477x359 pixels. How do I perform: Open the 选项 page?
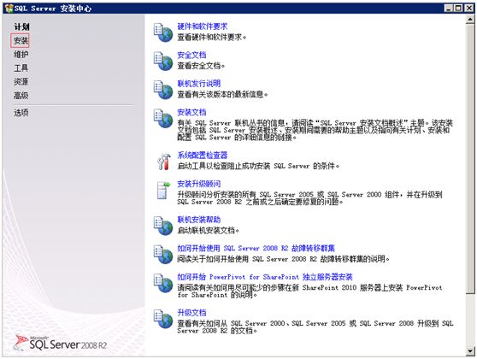point(21,113)
